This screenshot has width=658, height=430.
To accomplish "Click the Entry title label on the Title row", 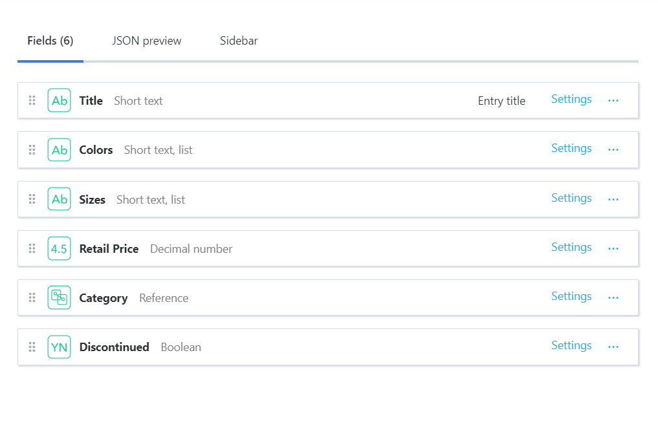I will click(x=501, y=100).
